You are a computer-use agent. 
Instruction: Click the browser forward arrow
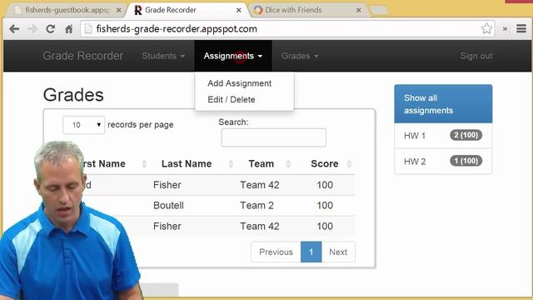pos(32,29)
